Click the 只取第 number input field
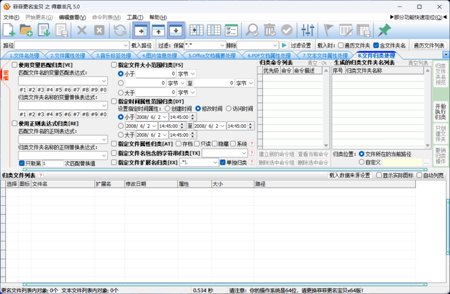This screenshot has width=450, height=294. pos(53,163)
